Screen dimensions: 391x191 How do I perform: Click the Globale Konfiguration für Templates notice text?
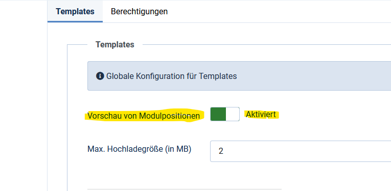point(172,76)
